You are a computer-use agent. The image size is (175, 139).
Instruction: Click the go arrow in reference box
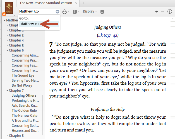click(x=57, y=12)
